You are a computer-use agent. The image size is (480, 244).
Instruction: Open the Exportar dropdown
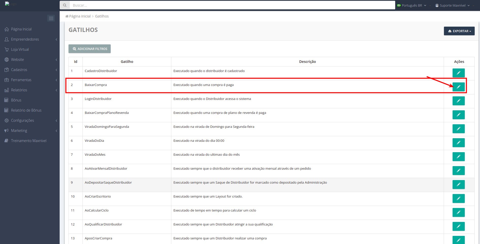click(x=459, y=31)
